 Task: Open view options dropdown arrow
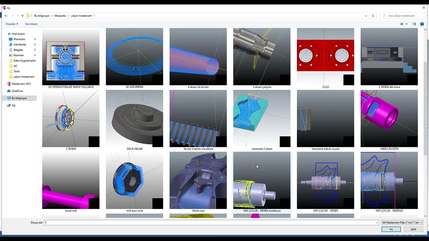pos(407,24)
